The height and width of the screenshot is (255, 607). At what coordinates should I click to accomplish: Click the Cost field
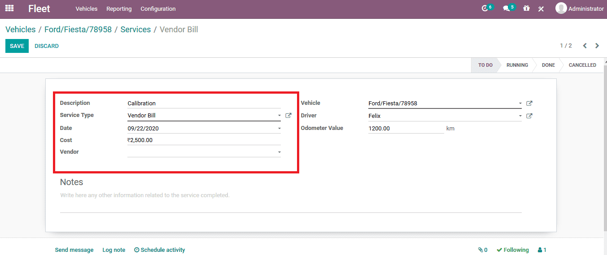point(204,140)
